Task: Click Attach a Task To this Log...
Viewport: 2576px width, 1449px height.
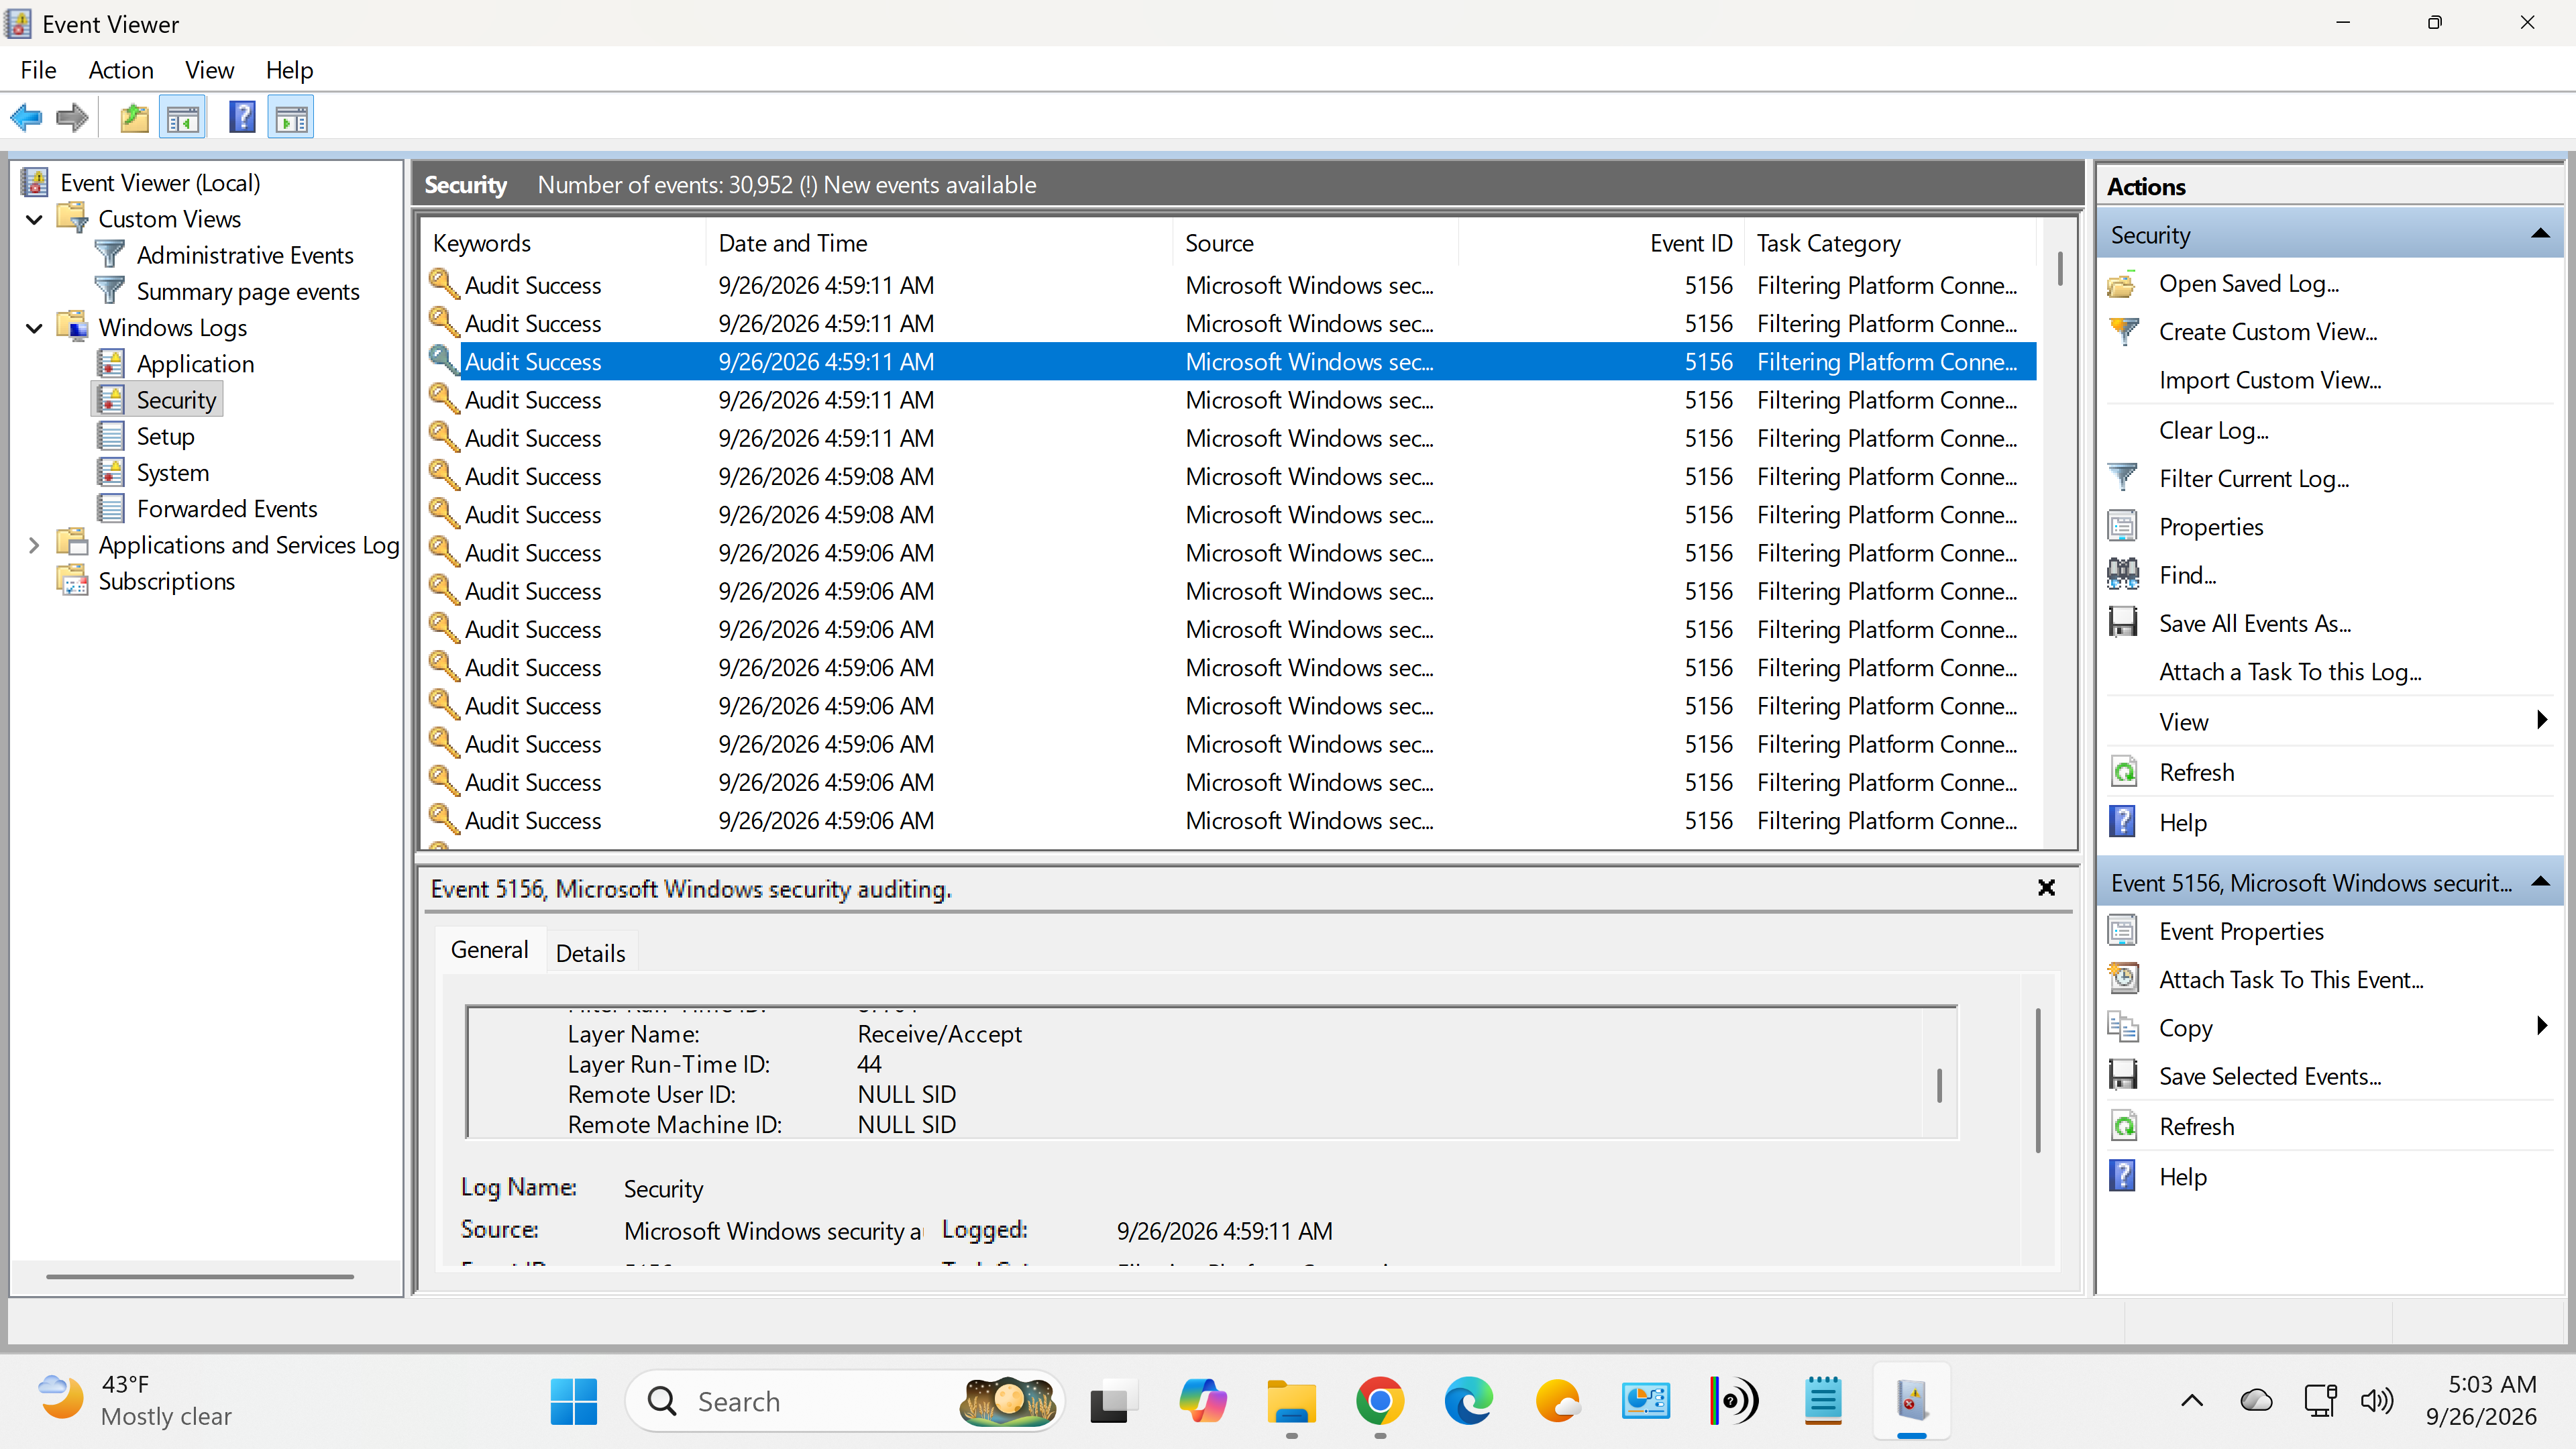Action: pos(2290,672)
